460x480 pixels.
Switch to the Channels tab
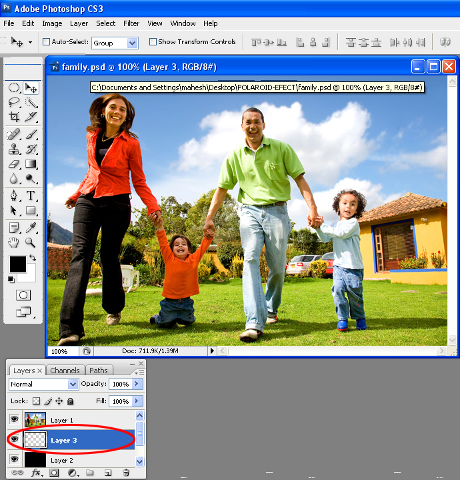click(65, 371)
